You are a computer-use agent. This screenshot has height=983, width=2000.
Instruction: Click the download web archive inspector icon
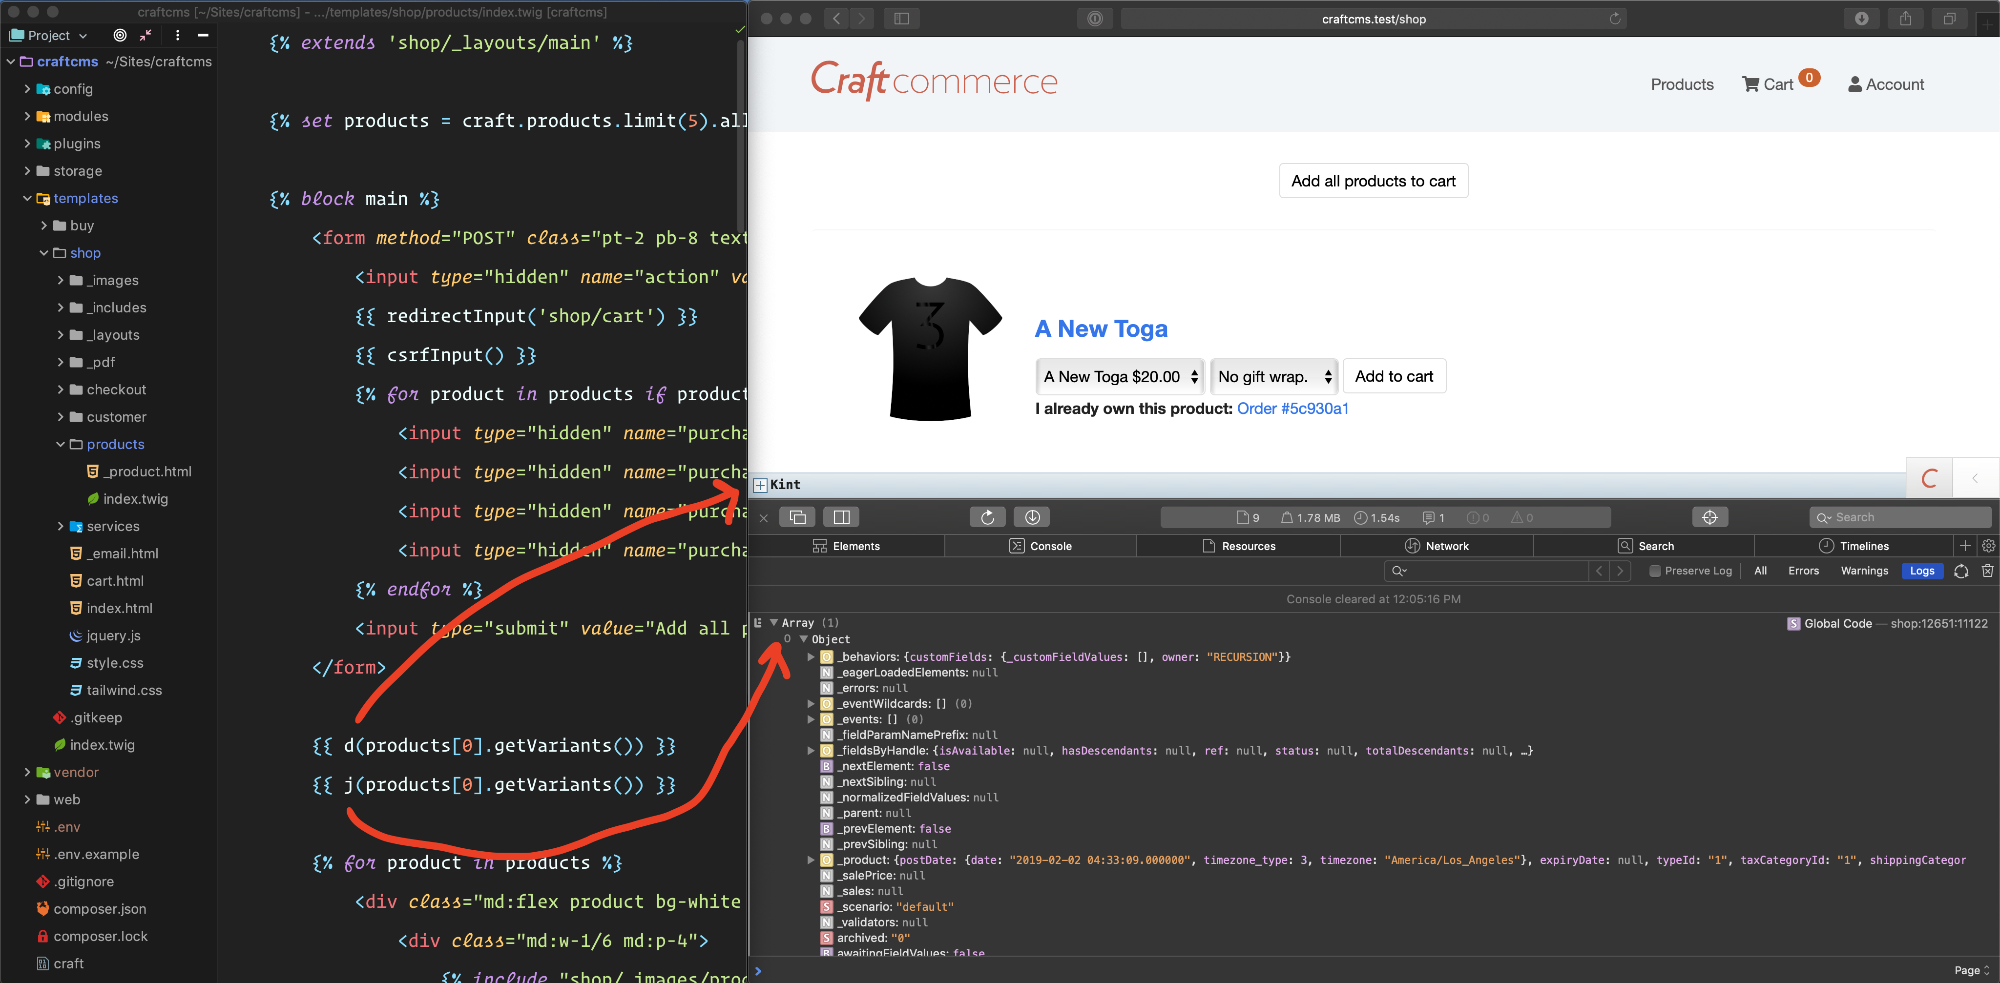tap(1032, 517)
